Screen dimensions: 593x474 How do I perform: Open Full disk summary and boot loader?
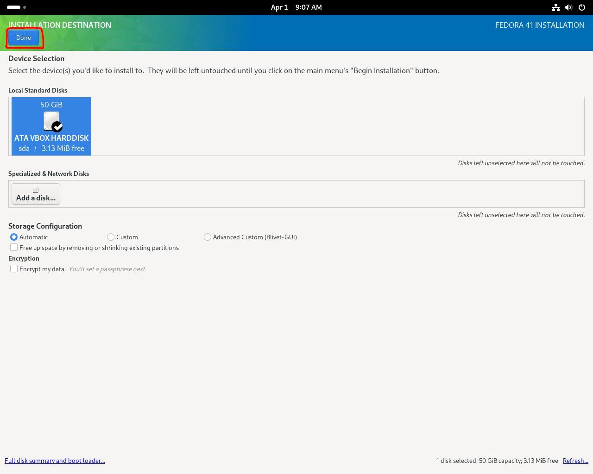click(x=55, y=461)
